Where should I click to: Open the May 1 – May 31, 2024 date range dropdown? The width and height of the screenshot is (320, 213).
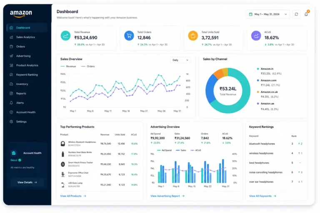[268, 14]
